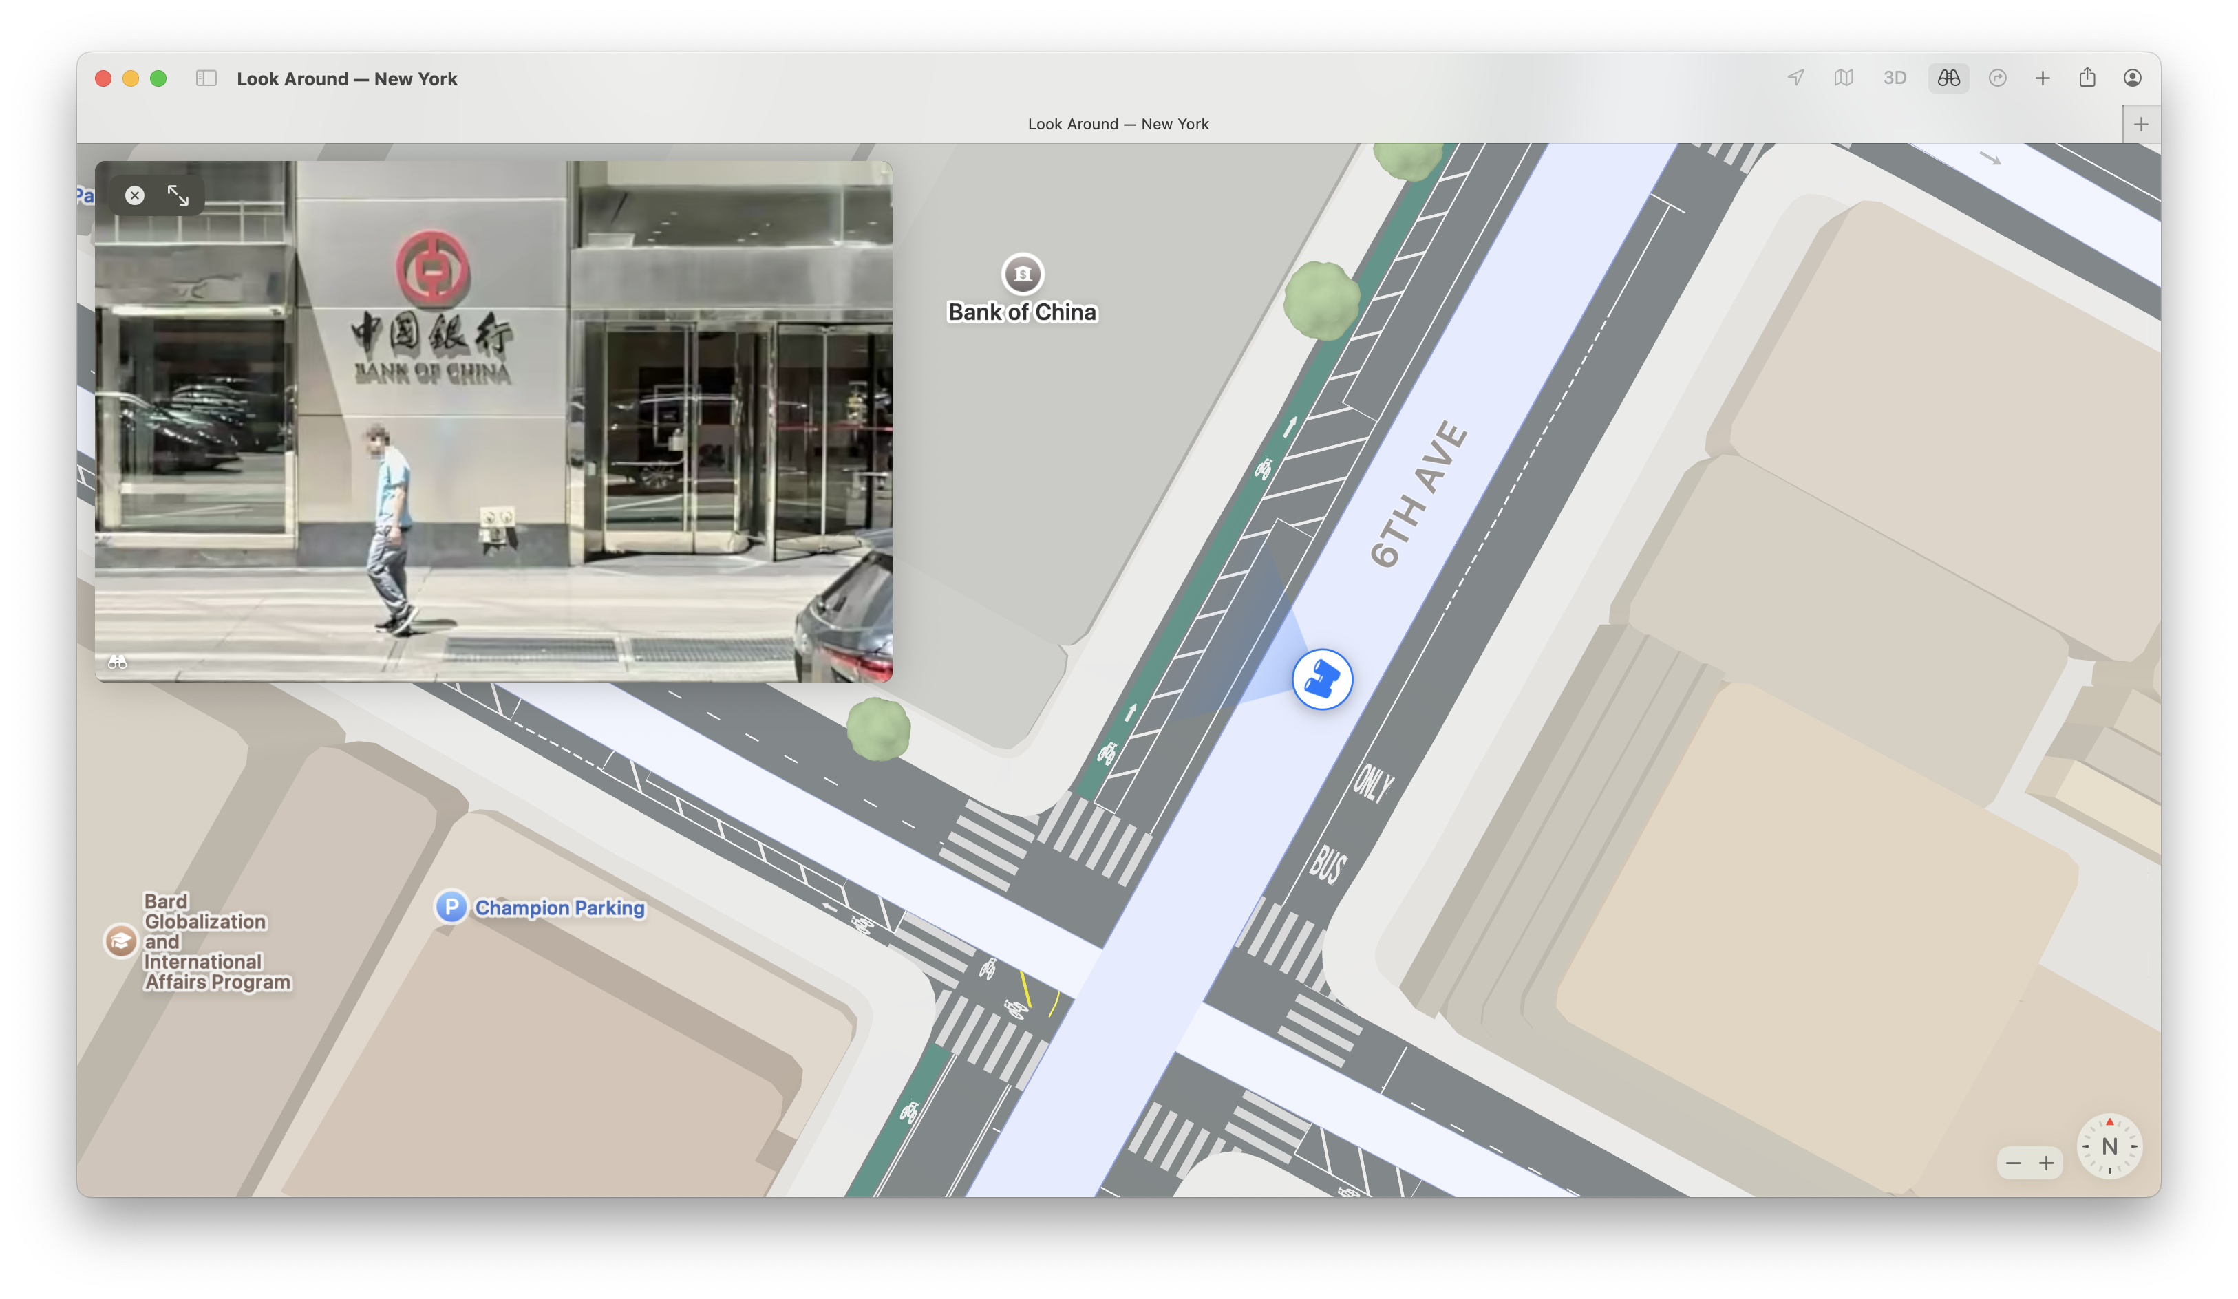The height and width of the screenshot is (1299, 2238).
Task: Click the current location arrow icon
Action: pyautogui.click(x=1795, y=78)
